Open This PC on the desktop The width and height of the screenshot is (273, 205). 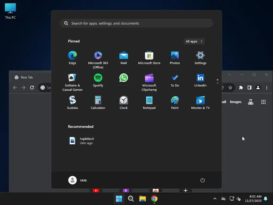click(10, 11)
